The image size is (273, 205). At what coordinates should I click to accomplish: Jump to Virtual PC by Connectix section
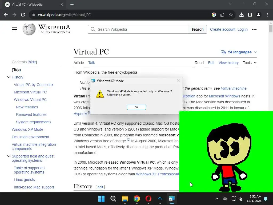point(34,85)
